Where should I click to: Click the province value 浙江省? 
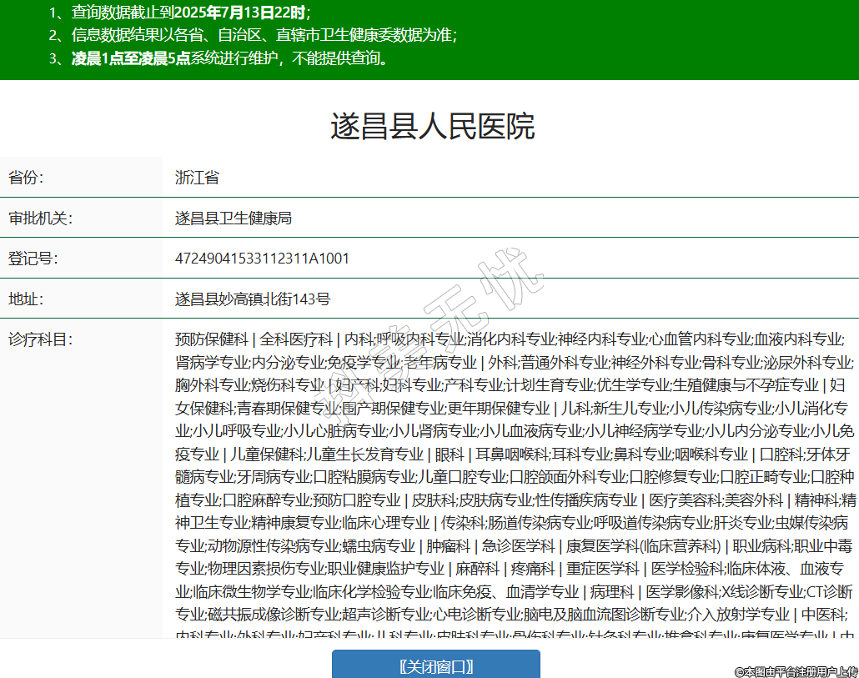pos(197,178)
